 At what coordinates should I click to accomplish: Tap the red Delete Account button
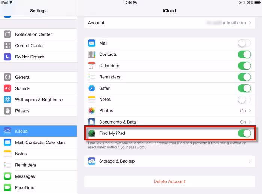tap(170, 182)
